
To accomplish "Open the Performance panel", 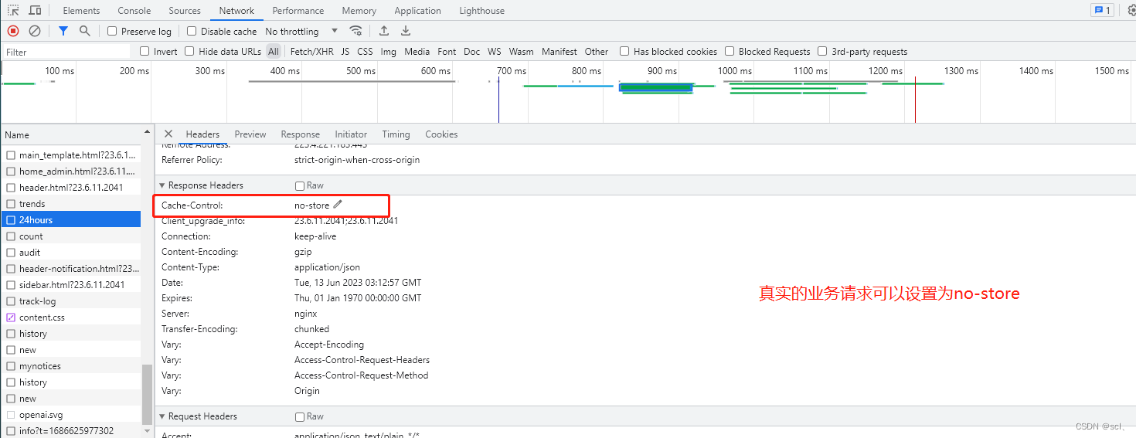I will click(x=298, y=11).
